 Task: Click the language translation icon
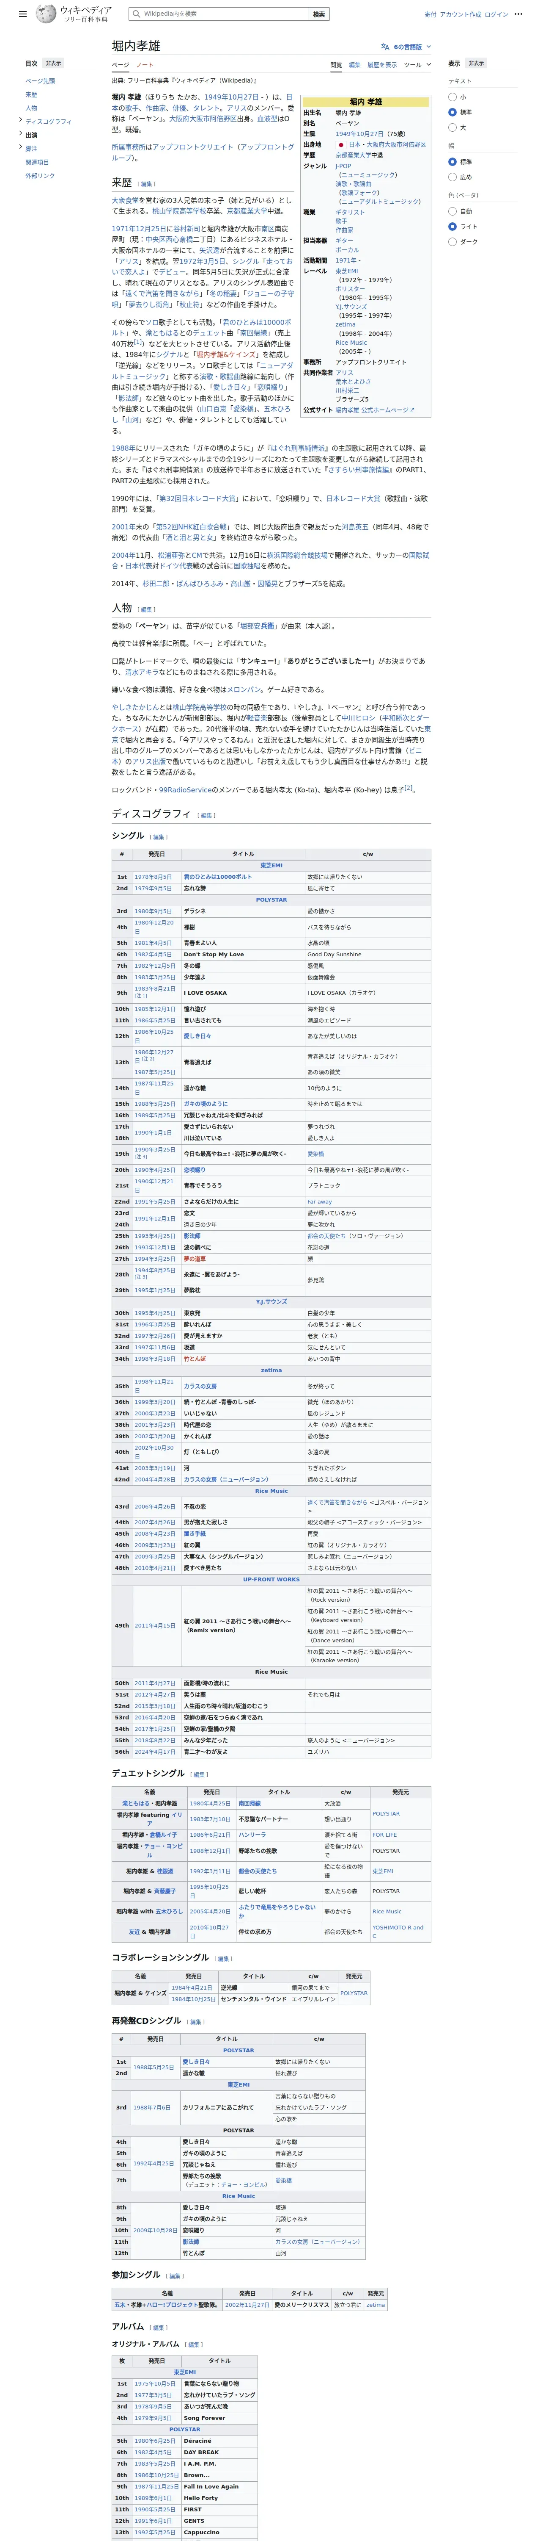(384, 46)
